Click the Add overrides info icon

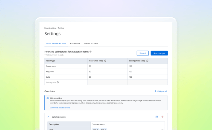click(x=48, y=98)
